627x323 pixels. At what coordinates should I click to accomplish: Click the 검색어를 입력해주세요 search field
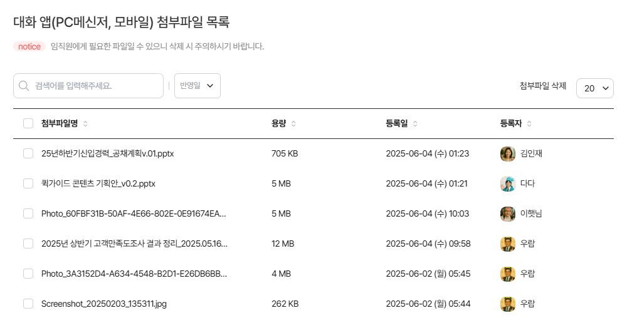94,86
